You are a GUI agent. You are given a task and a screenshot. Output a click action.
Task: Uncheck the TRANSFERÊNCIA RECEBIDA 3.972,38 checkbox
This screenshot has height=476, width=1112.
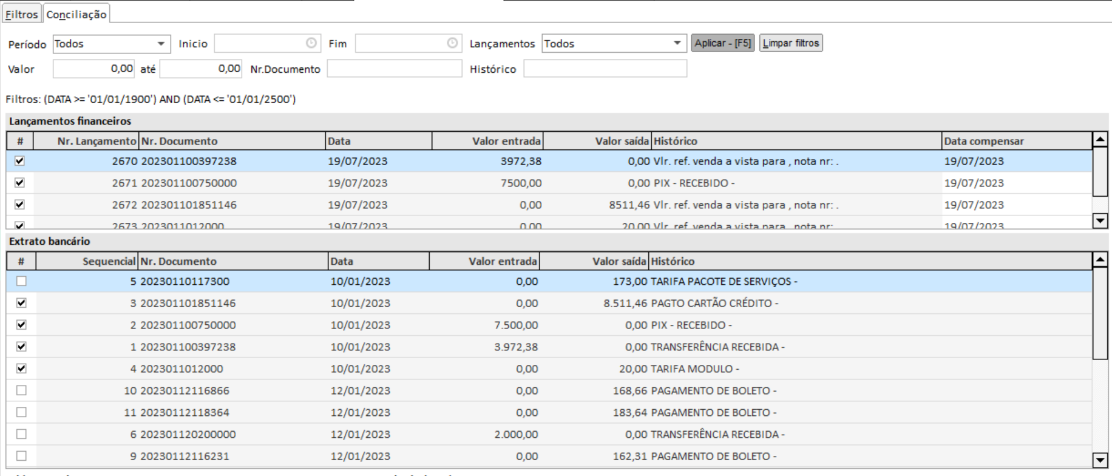coord(21,347)
